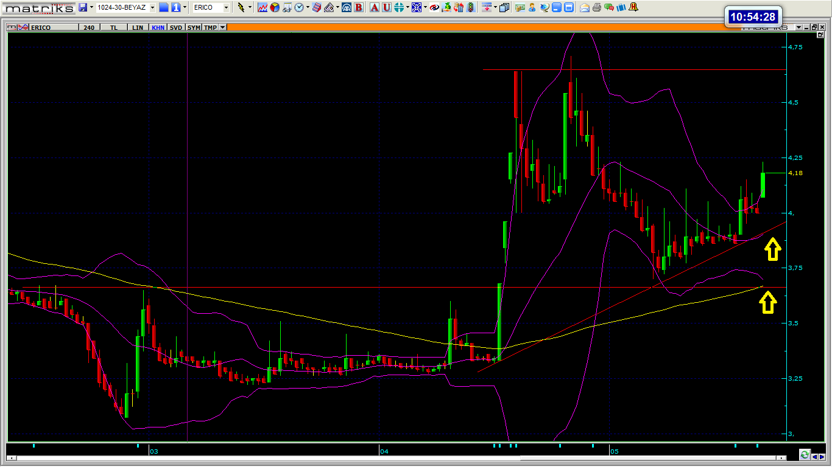Image resolution: width=832 pixels, height=467 pixels.
Task: Click the horizontal scrollbar beneath the chart
Action: point(396,455)
